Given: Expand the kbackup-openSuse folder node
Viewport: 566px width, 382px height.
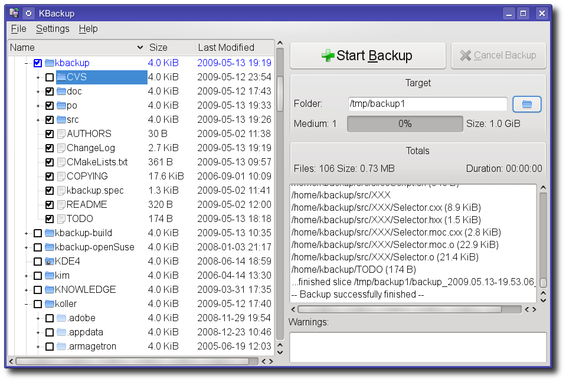Looking at the screenshot, I should click(x=26, y=247).
